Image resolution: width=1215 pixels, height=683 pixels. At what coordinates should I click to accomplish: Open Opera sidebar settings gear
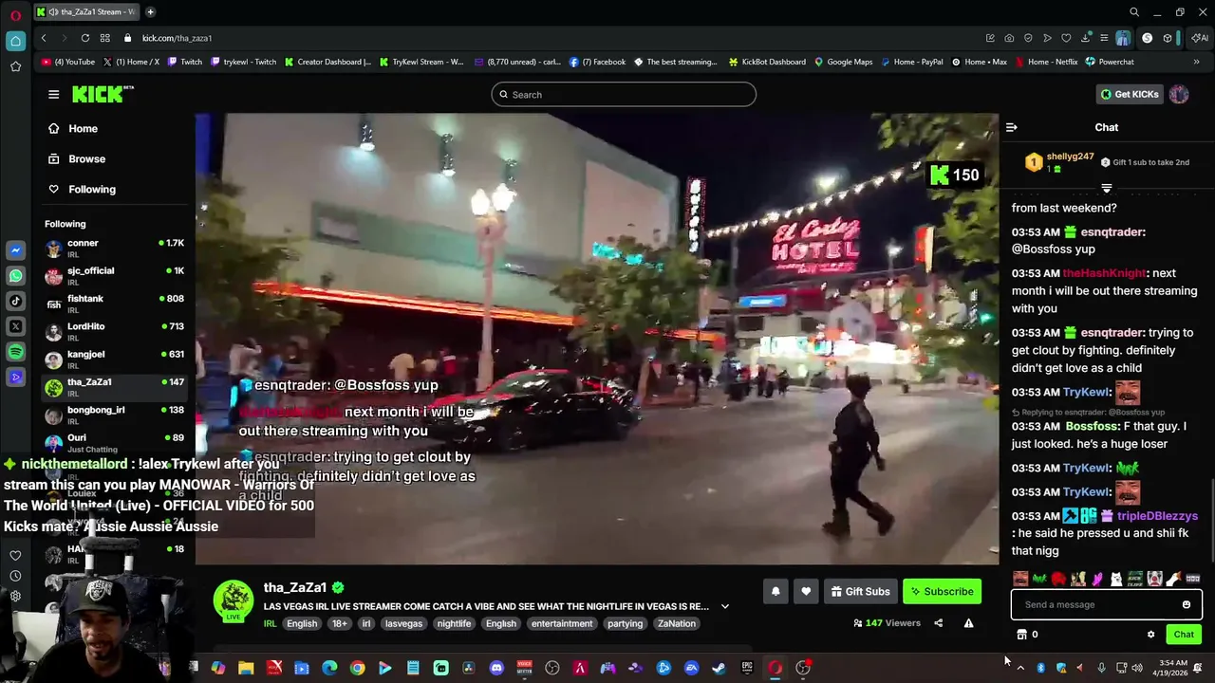pos(15,597)
